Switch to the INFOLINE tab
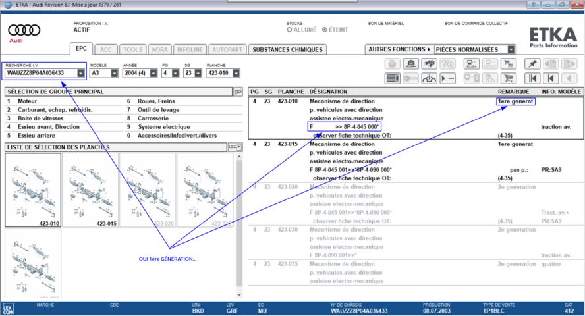Screen dimensions: 585x316 [x=190, y=49]
